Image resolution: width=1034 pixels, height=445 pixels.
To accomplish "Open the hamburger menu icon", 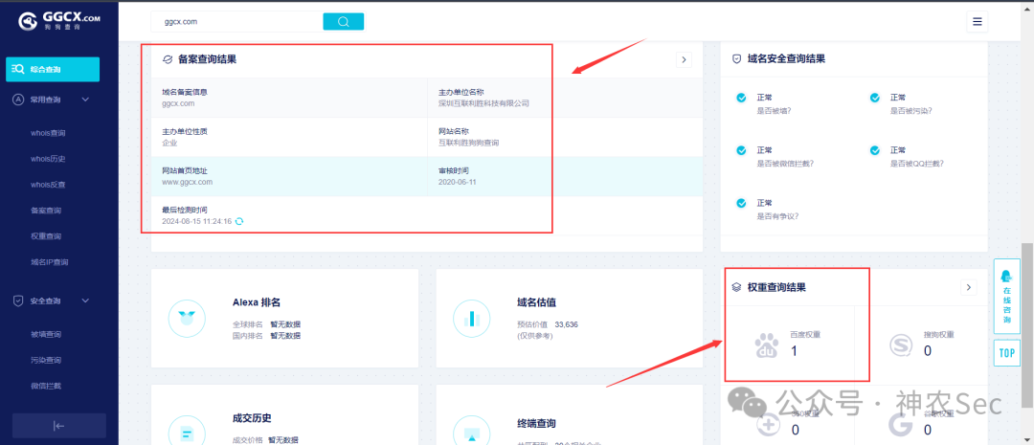I will click(x=977, y=22).
